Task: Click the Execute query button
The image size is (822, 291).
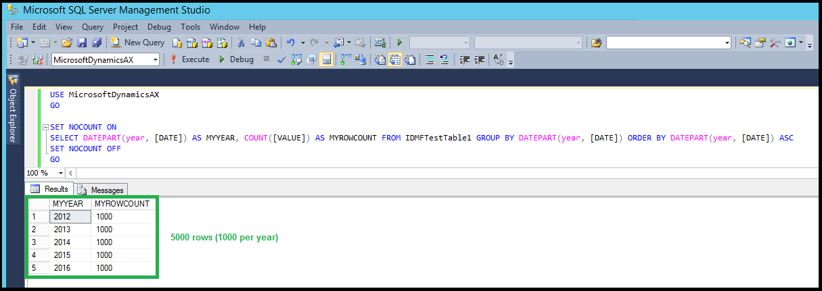Action: pyautogui.click(x=189, y=59)
